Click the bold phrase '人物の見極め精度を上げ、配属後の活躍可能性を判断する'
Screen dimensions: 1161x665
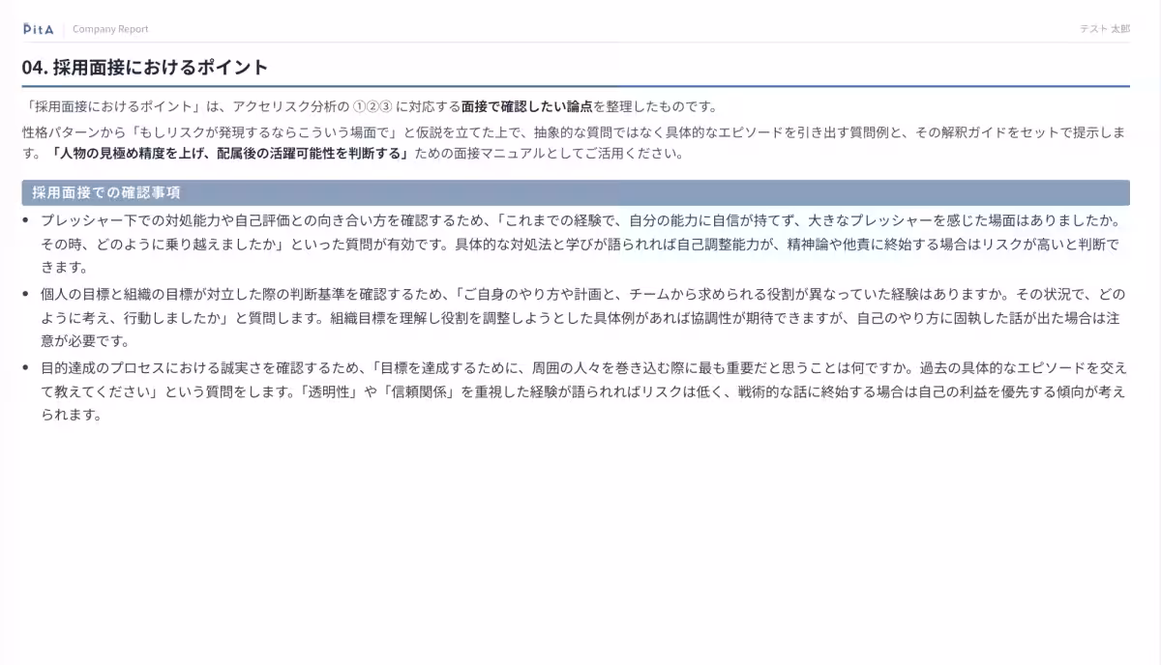tap(231, 153)
